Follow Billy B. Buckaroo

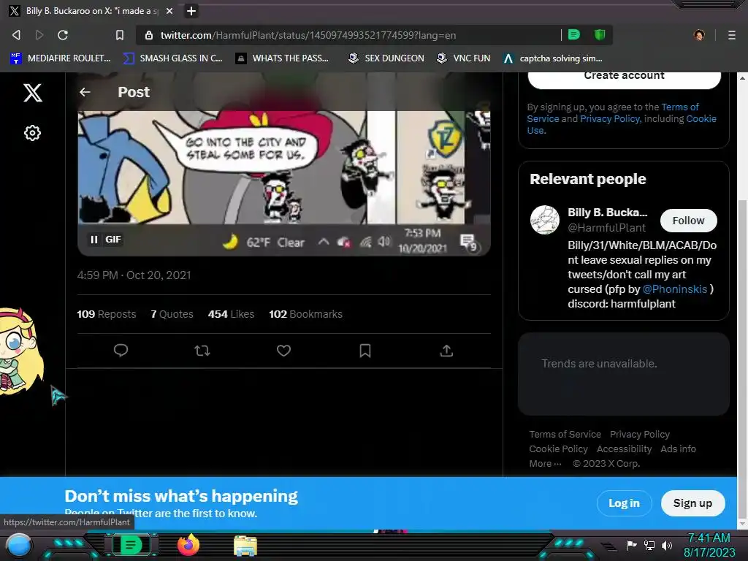pos(688,221)
